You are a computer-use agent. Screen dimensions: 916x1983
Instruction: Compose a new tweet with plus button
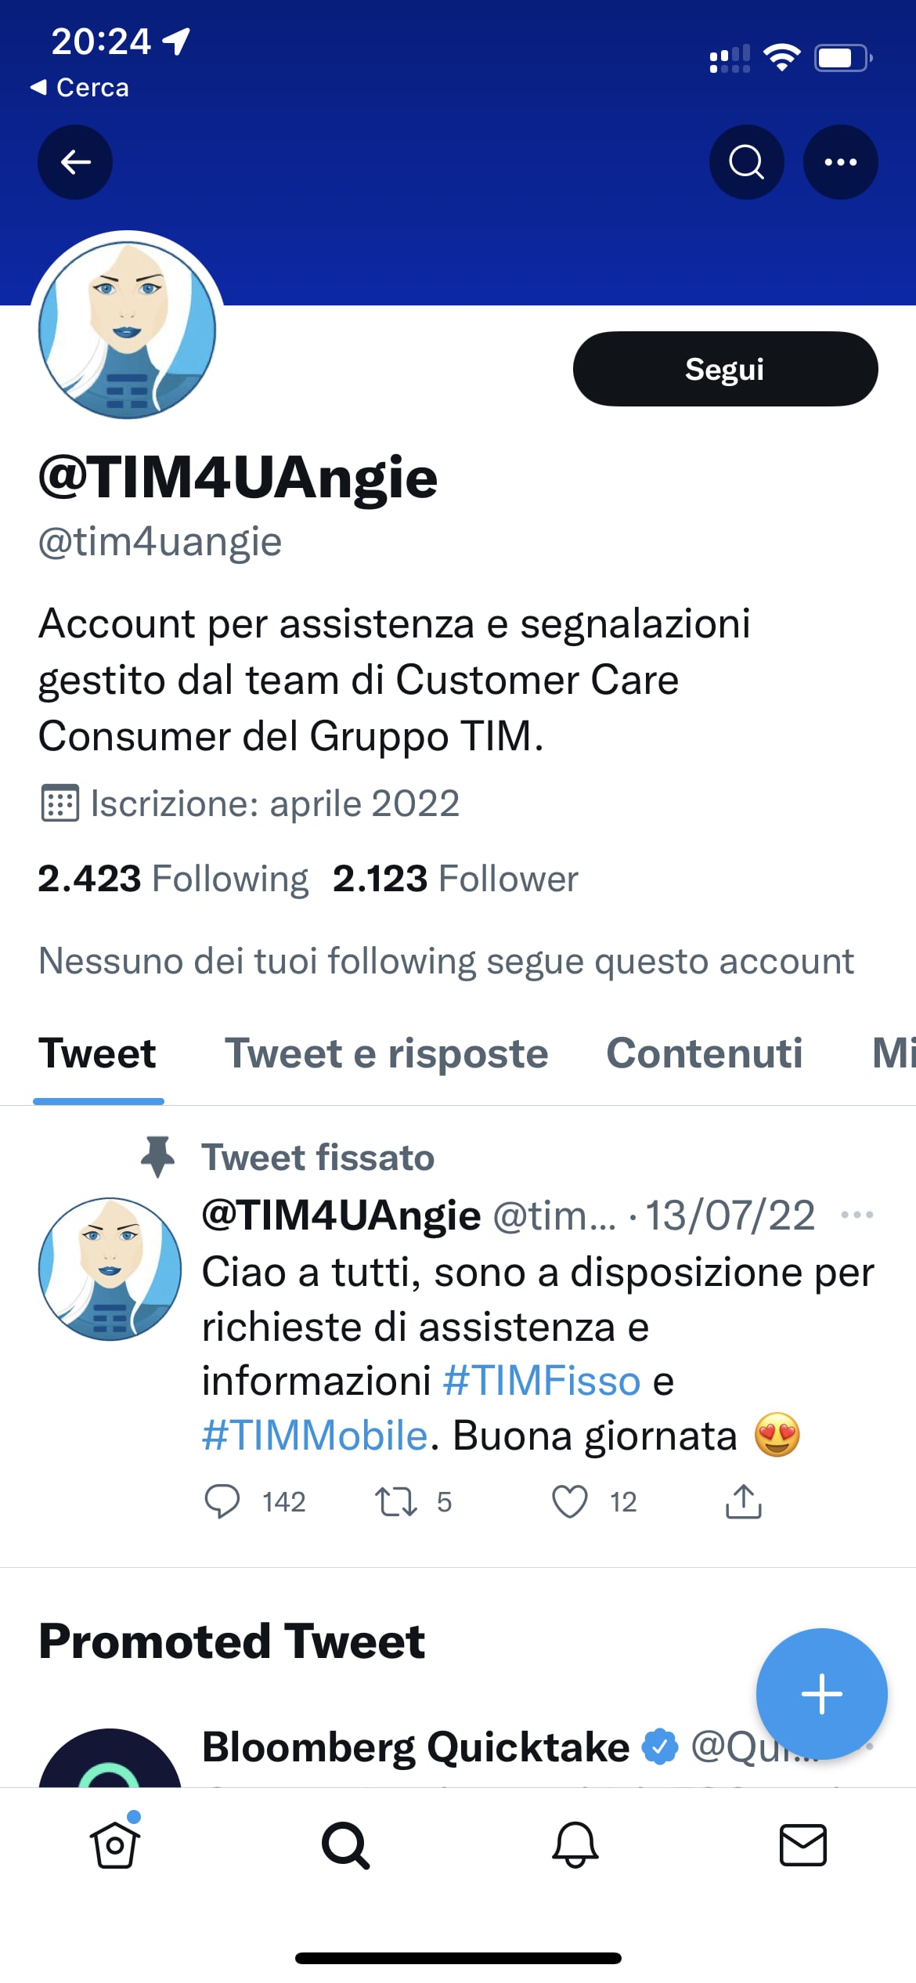[x=821, y=1694]
